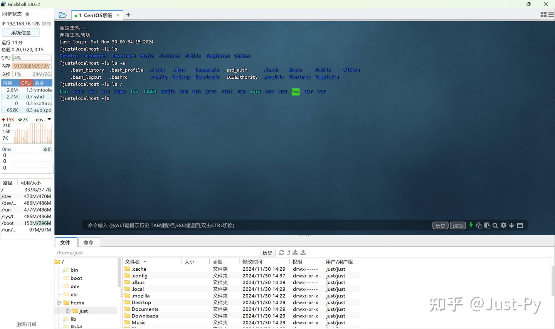Select root / folder in directory tree
555x329 pixels.
[59, 262]
